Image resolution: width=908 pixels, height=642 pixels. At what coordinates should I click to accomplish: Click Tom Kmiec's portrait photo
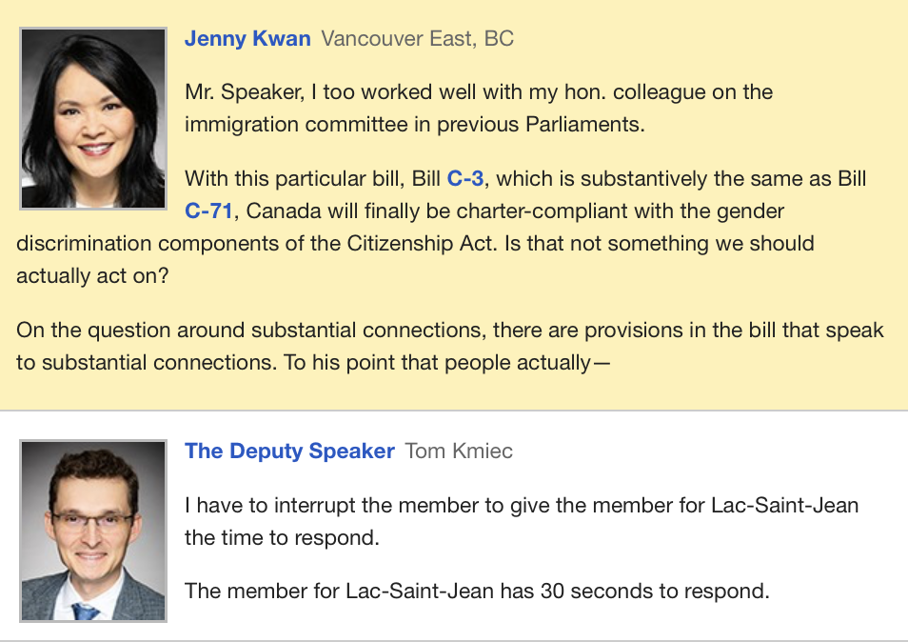coord(93,531)
